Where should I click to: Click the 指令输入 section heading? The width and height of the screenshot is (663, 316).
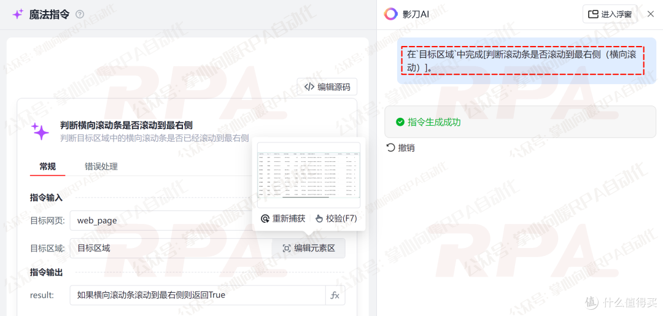click(x=46, y=198)
